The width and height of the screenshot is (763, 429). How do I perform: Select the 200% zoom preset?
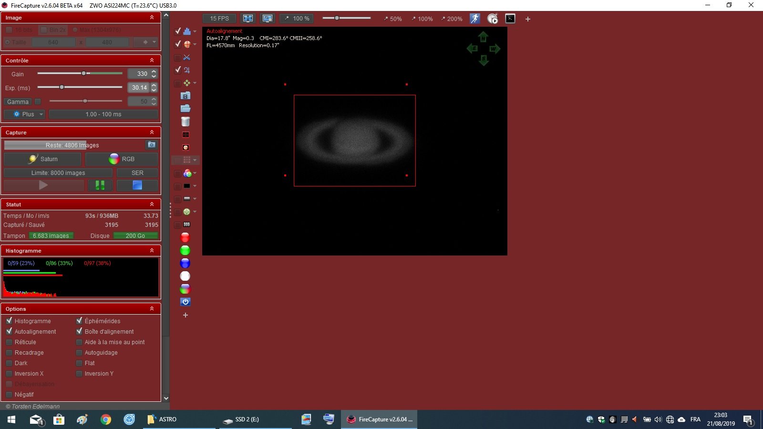pyautogui.click(x=451, y=19)
